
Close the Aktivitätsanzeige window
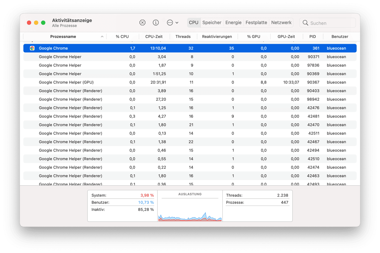(29, 23)
